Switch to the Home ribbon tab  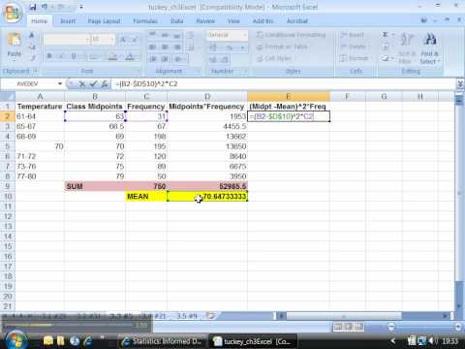click(40, 21)
